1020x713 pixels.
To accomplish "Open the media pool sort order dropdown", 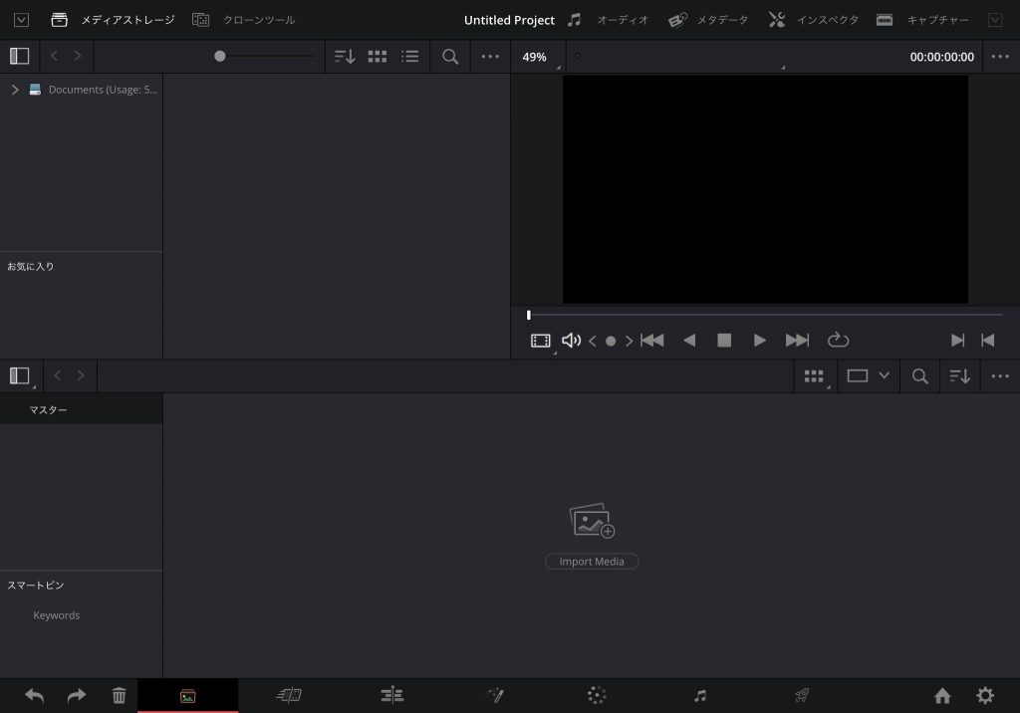I will coord(959,376).
